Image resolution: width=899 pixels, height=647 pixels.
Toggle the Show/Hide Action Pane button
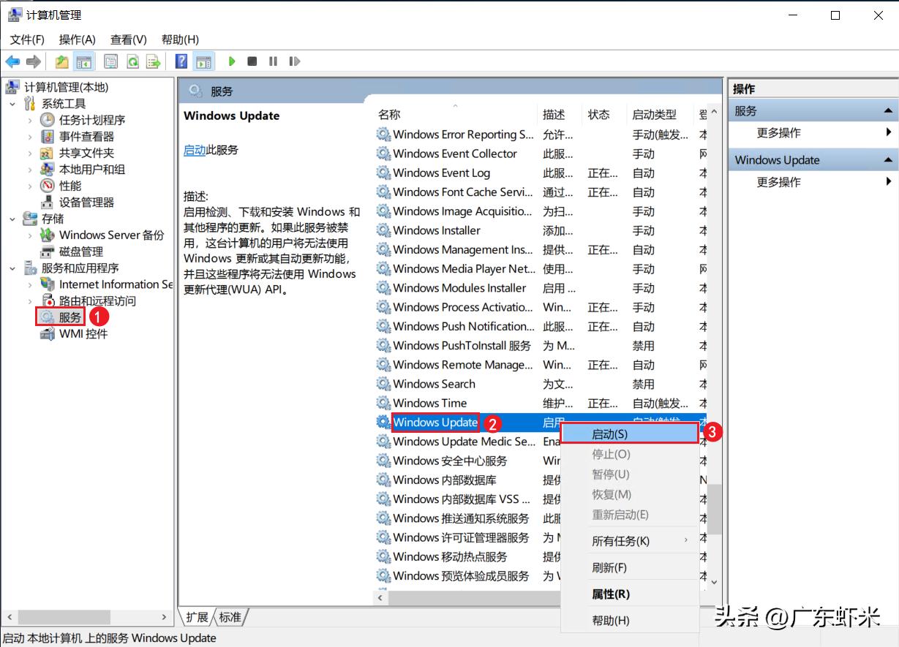[x=203, y=61]
